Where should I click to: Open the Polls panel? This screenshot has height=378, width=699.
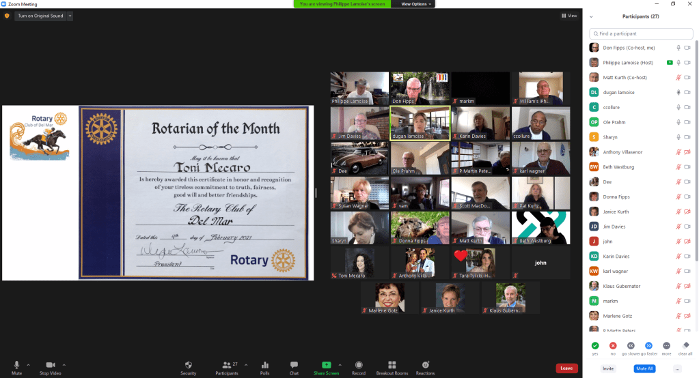264,365
